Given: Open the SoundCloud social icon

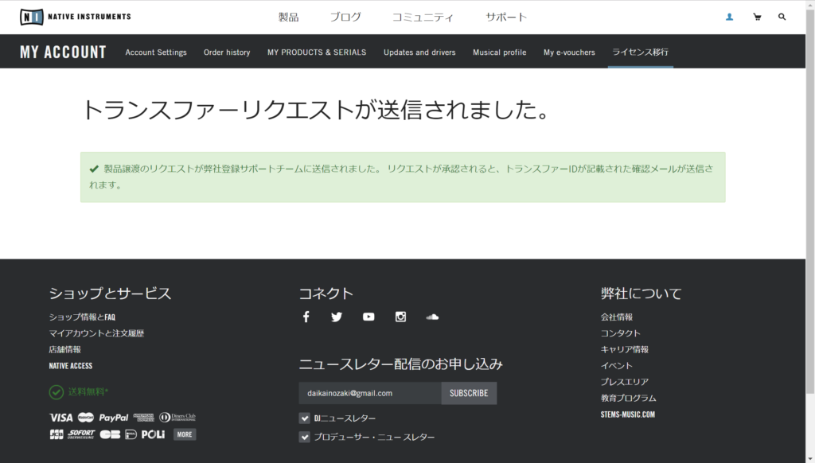Looking at the screenshot, I should [x=432, y=317].
